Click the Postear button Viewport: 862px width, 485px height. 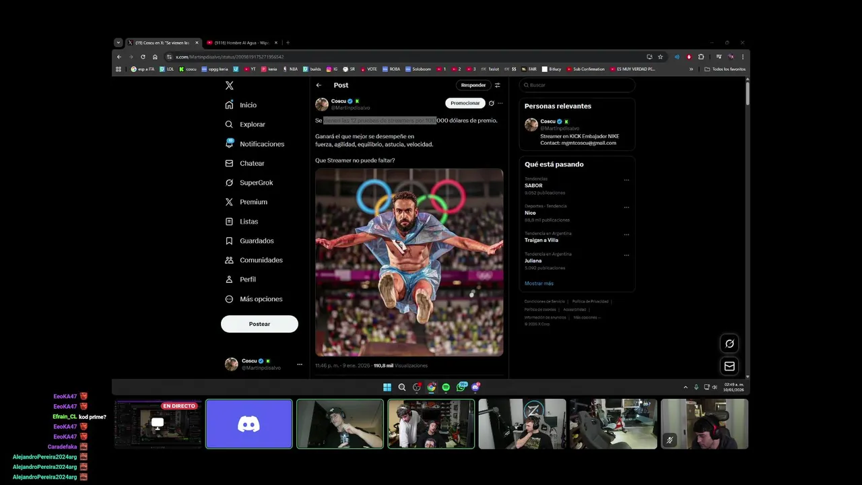(259, 324)
